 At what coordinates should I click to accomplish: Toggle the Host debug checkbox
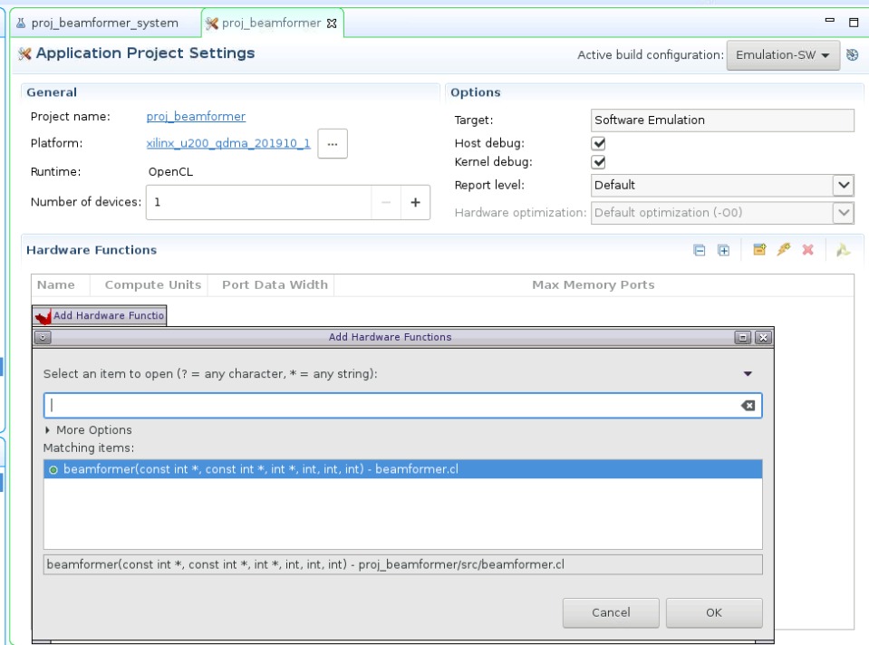click(599, 143)
